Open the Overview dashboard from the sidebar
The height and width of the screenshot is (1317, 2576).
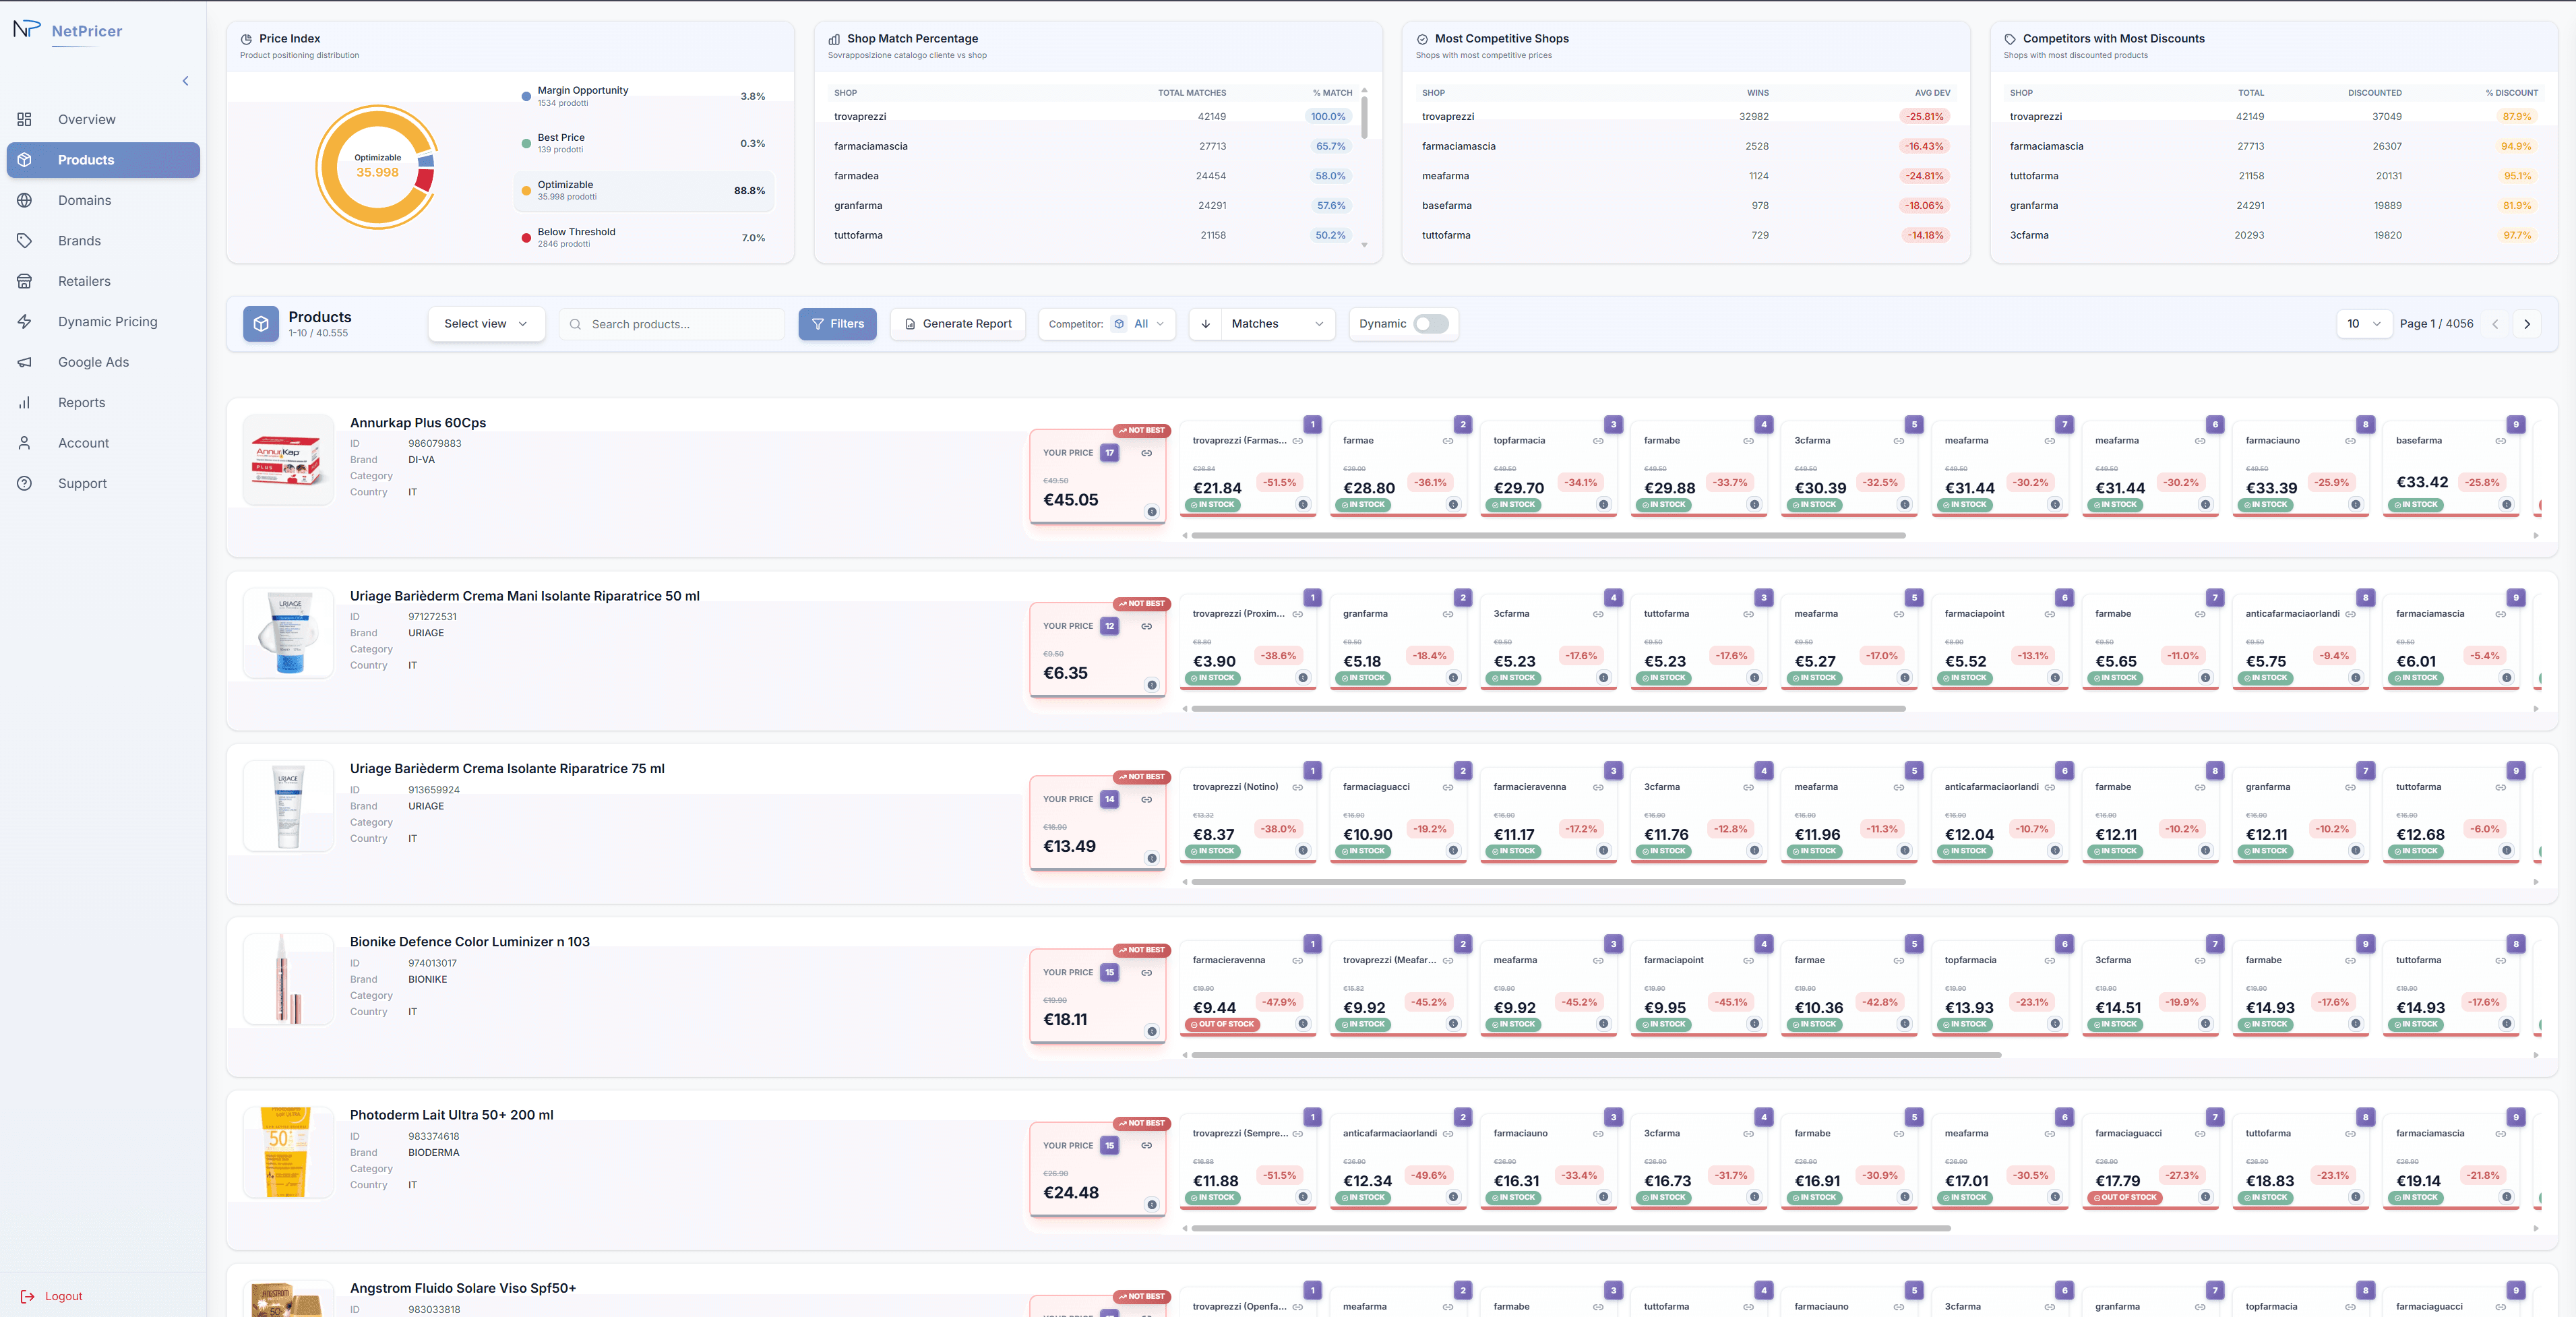click(86, 119)
